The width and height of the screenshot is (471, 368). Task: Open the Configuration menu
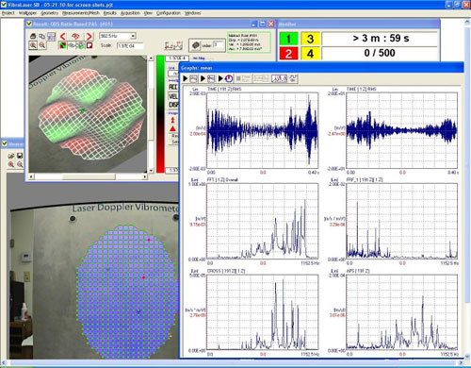[x=169, y=13]
